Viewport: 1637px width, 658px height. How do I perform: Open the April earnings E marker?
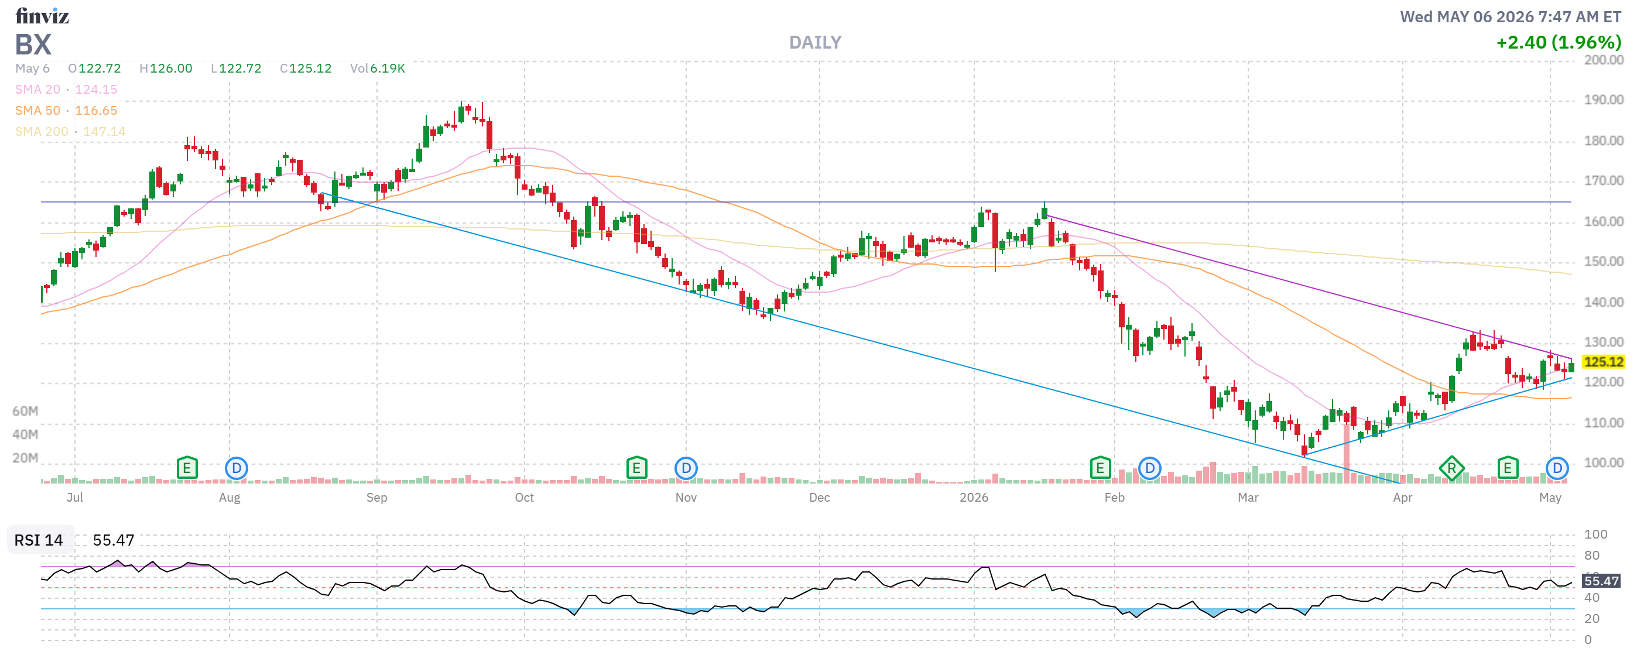(1508, 469)
